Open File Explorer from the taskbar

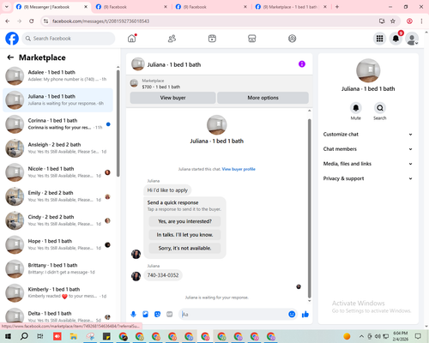coord(74,336)
